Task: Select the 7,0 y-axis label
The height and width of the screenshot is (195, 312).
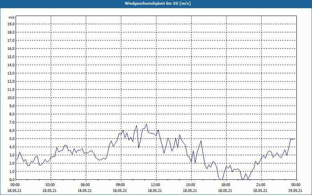Action: 12,122
